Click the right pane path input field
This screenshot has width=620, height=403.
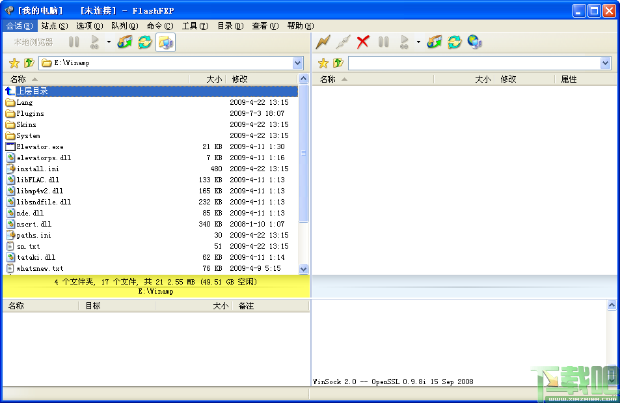474,63
